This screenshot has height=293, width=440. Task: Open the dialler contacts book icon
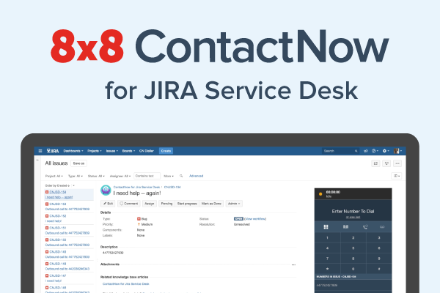(x=345, y=227)
